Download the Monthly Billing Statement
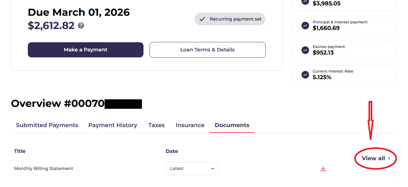The image size is (408, 187). pyautogui.click(x=323, y=169)
